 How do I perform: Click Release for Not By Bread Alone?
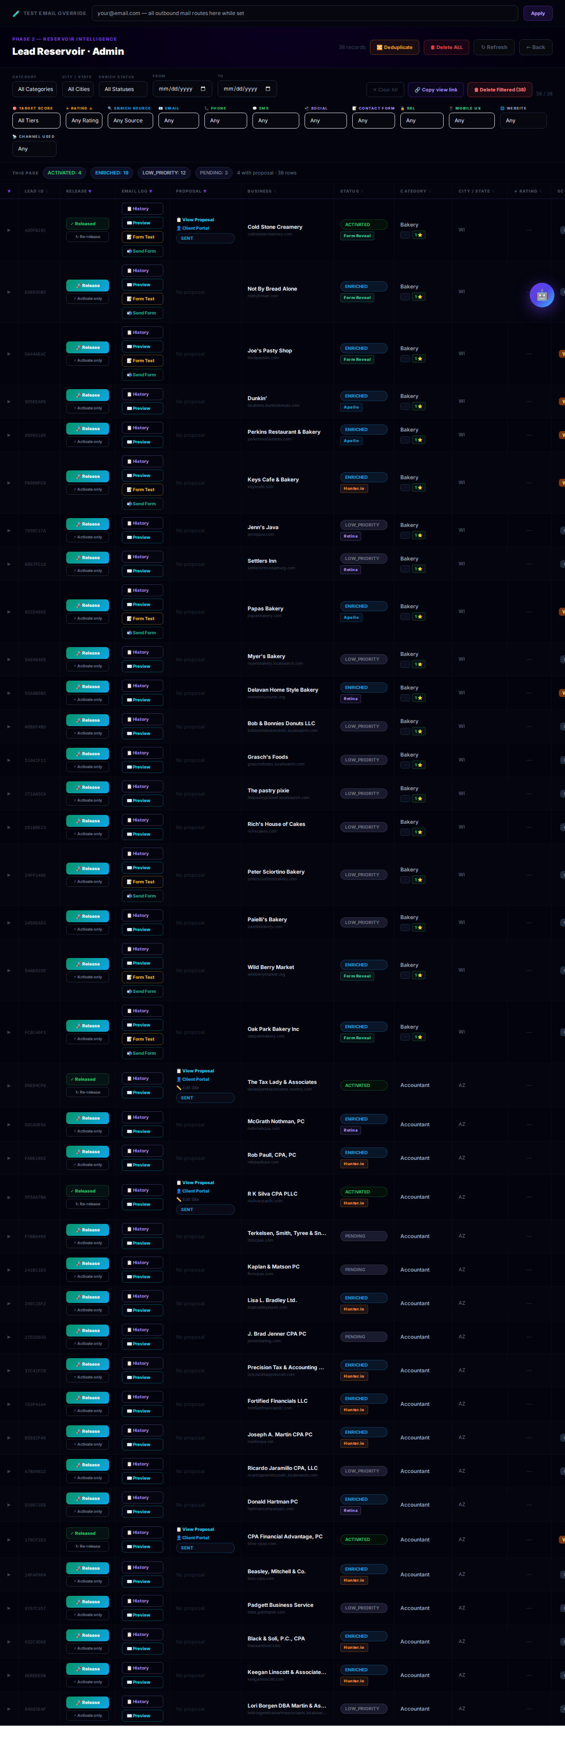coord(87,286)
